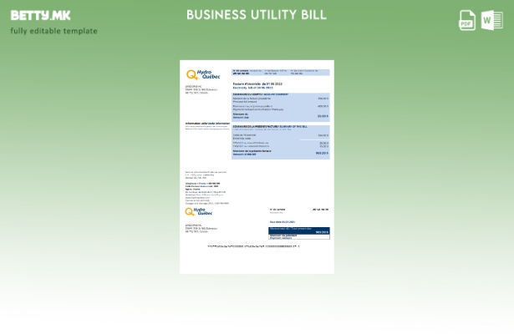The image size is (514, 334).
Task: Click the top Hydro Québec logo
Action: pyautogui.click(x=203, y=75)
